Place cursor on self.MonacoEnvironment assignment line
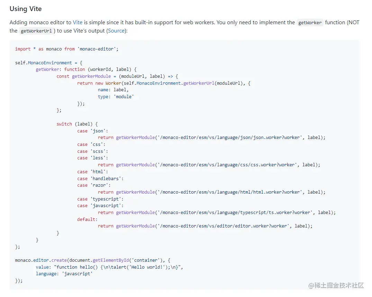The height and width of the screenshot is (297, 372). coord(48,63)
